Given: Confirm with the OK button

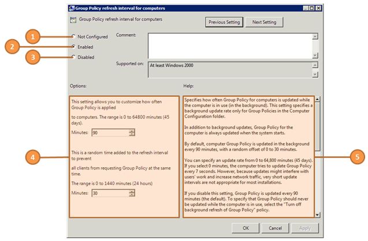Looking at the screenshot, I should pyautogui.click(x=246, y=228).
